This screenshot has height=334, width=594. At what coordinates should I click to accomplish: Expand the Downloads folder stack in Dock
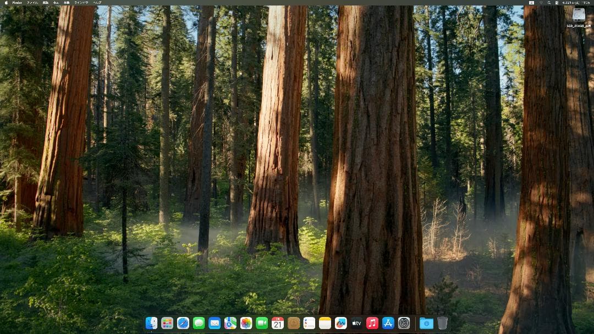[x=426, y=323]
